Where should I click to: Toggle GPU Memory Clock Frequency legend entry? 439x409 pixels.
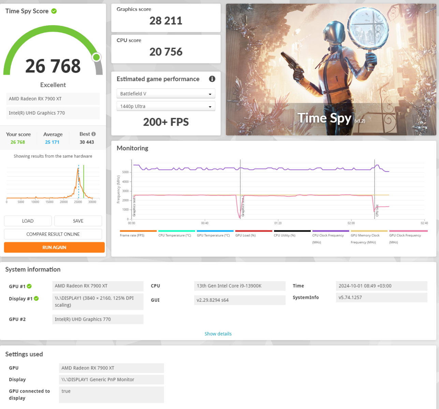(x=369, y=237)
